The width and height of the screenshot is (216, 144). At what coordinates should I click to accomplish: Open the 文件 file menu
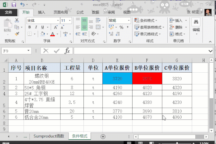(x=8, y=12)
